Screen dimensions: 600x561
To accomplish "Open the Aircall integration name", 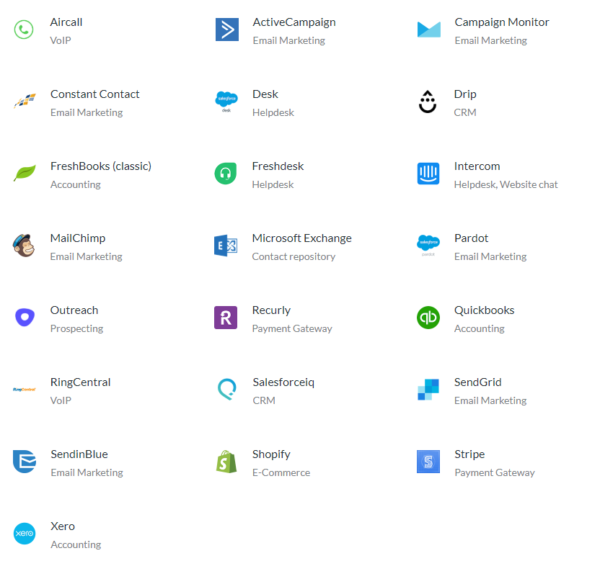I will pyautogui.click(x=66, y=22).
